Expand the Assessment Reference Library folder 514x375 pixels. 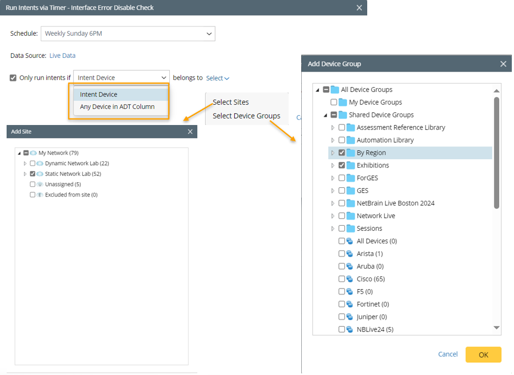click(x=333, y=128)
